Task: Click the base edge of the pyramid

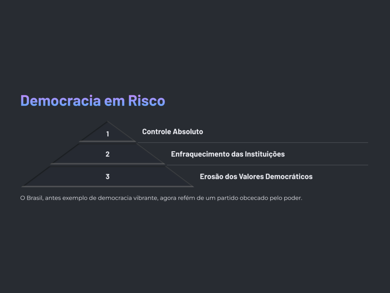Action: 107,186
